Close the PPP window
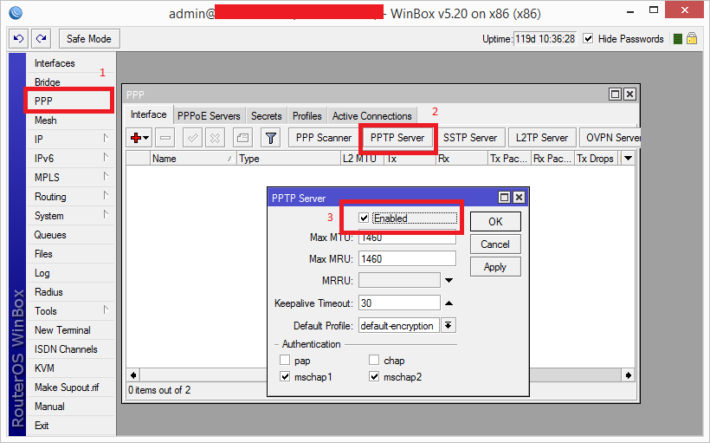This screenshot has width=710, height=443. 629,94
